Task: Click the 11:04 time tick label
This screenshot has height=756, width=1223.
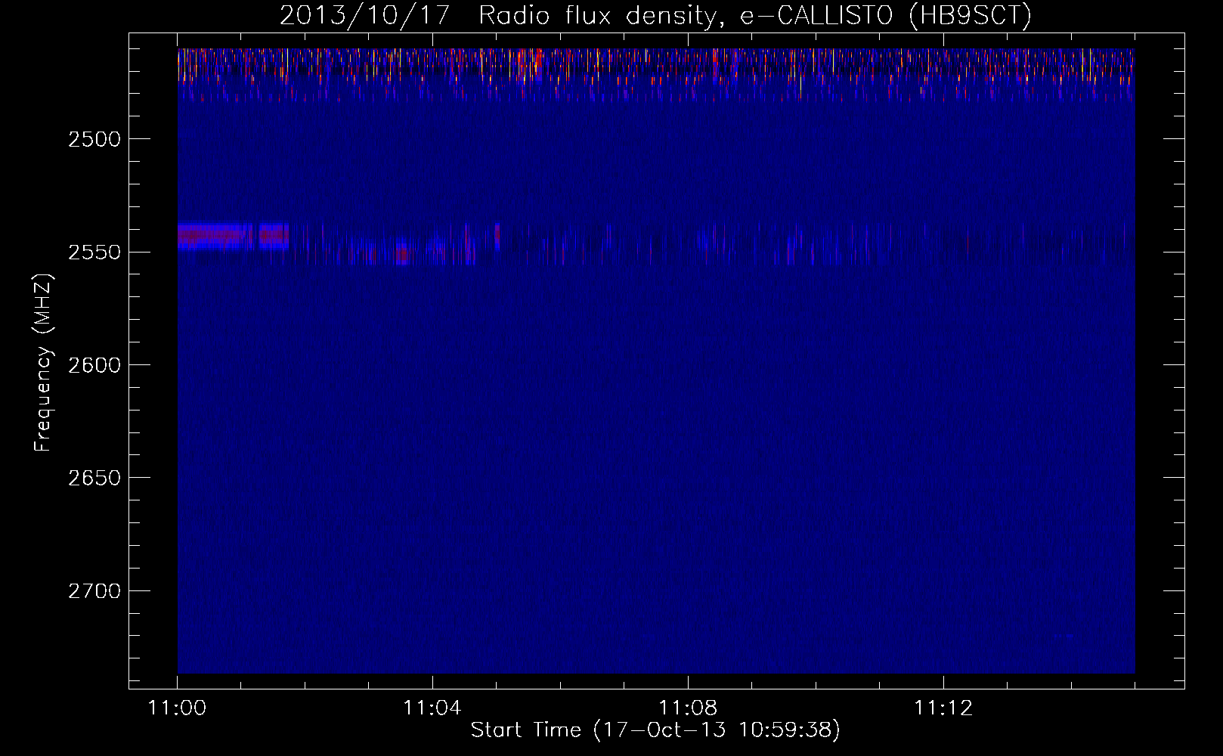Action: coord(432,708)
